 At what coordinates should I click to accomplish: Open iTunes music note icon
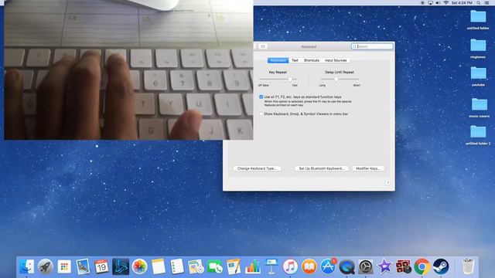[290, 266]
